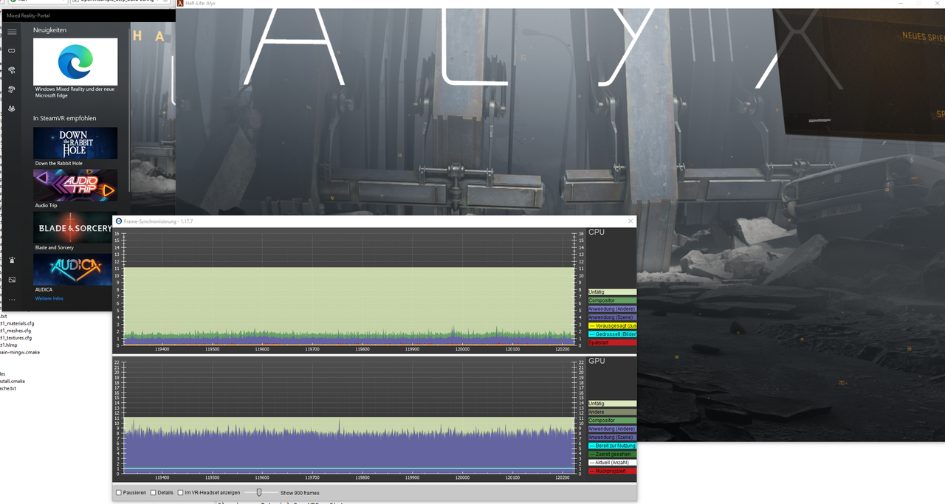The image size is (945, 504).
Task: Click the GPU graph heading label
Action: pyautogui.click(x=597, y=362)
